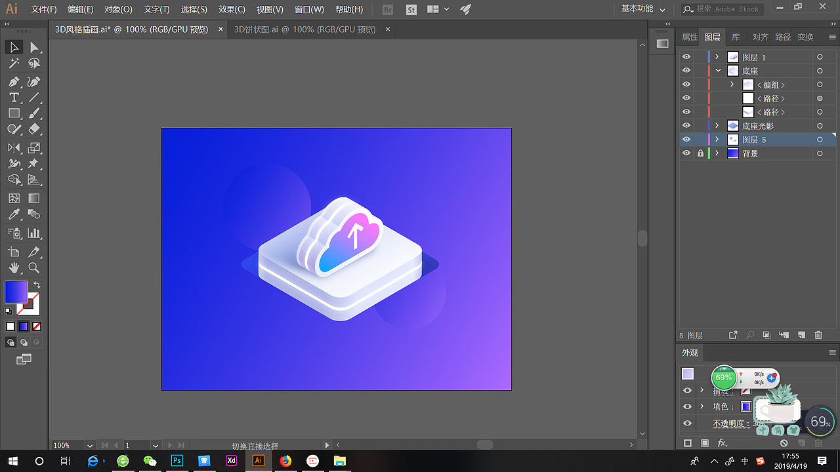Toggle visibility of 不透明度 attribute
840x472 pixels.
point(687,423)
